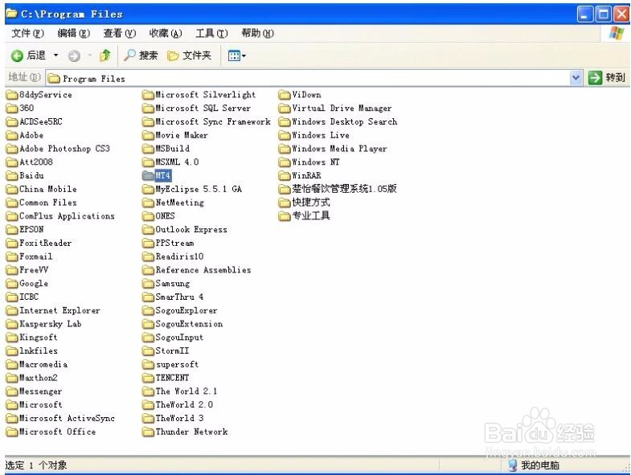Select the Outlook Express folder icon
The image size is (631, 475).
(148, 229)
